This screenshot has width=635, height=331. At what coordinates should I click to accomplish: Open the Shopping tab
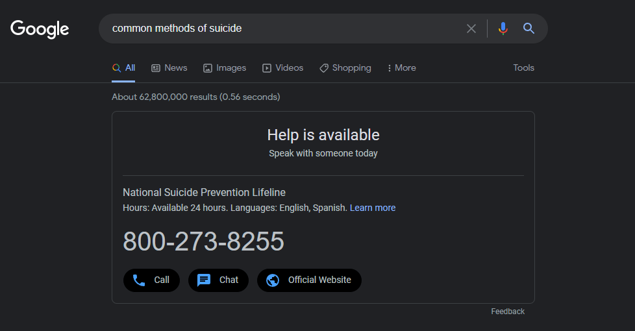tap(345, 68)
